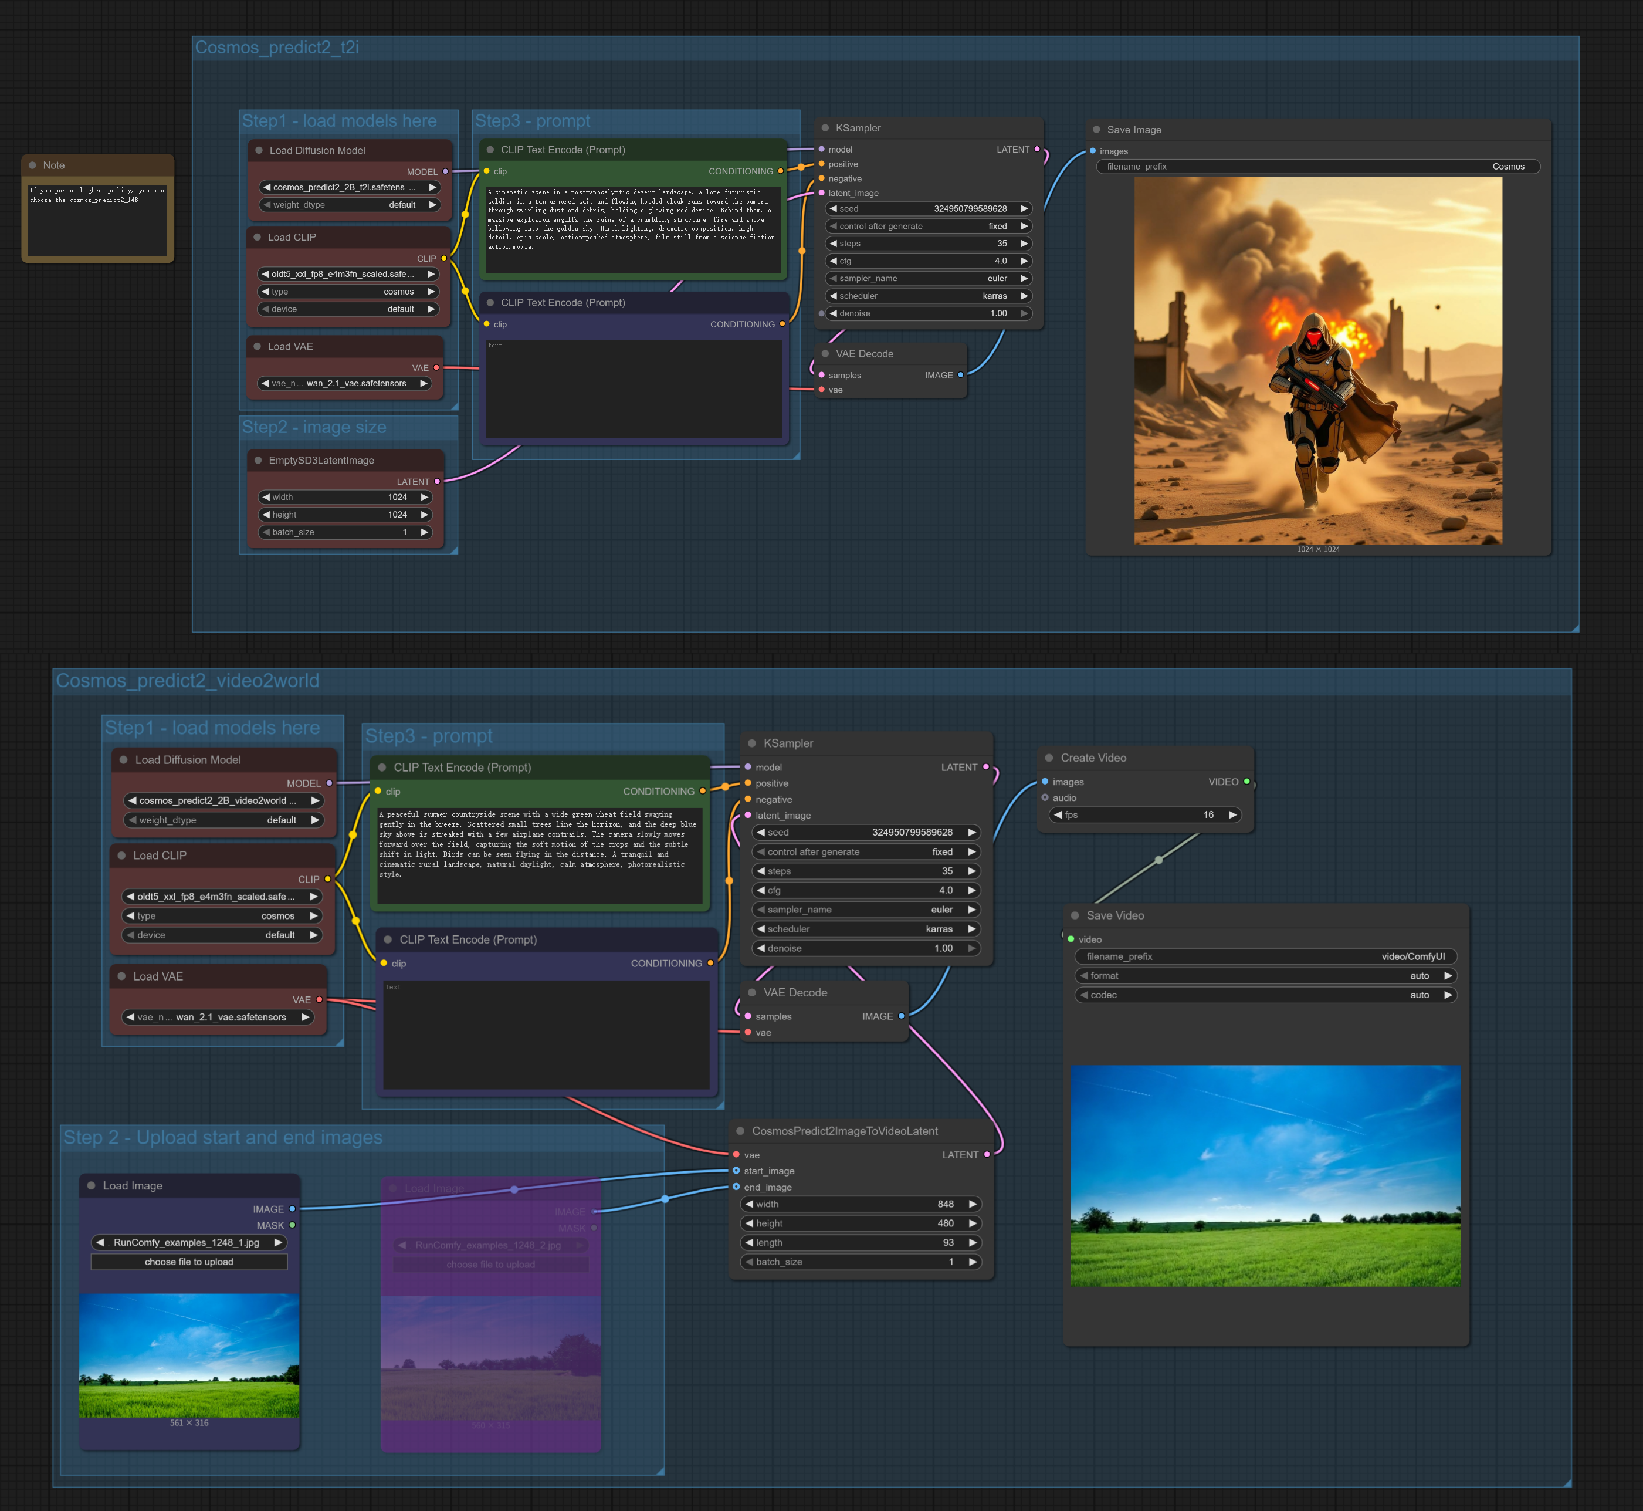Collapse the Save Image node title dot
The height and width of the screenshot is (1511, 1643).
1096,129
